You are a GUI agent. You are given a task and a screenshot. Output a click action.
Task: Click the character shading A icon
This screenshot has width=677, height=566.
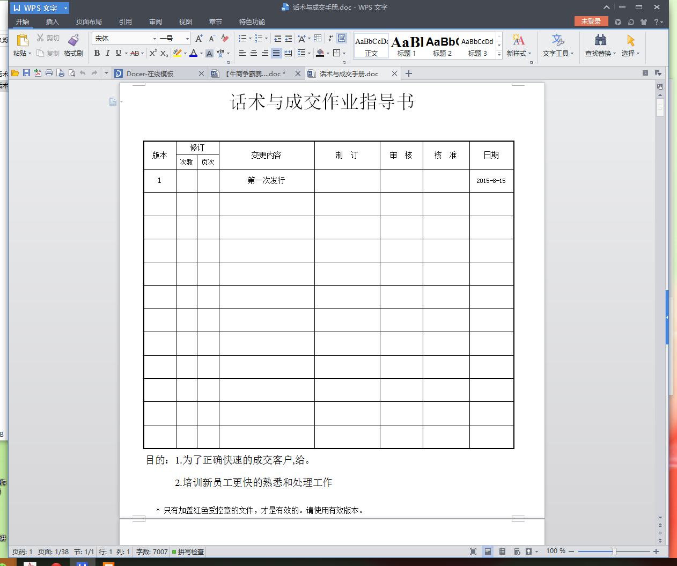pyautogui.click(x=209, y=53)
